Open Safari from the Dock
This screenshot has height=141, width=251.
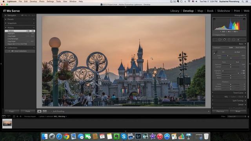point(59,136)
